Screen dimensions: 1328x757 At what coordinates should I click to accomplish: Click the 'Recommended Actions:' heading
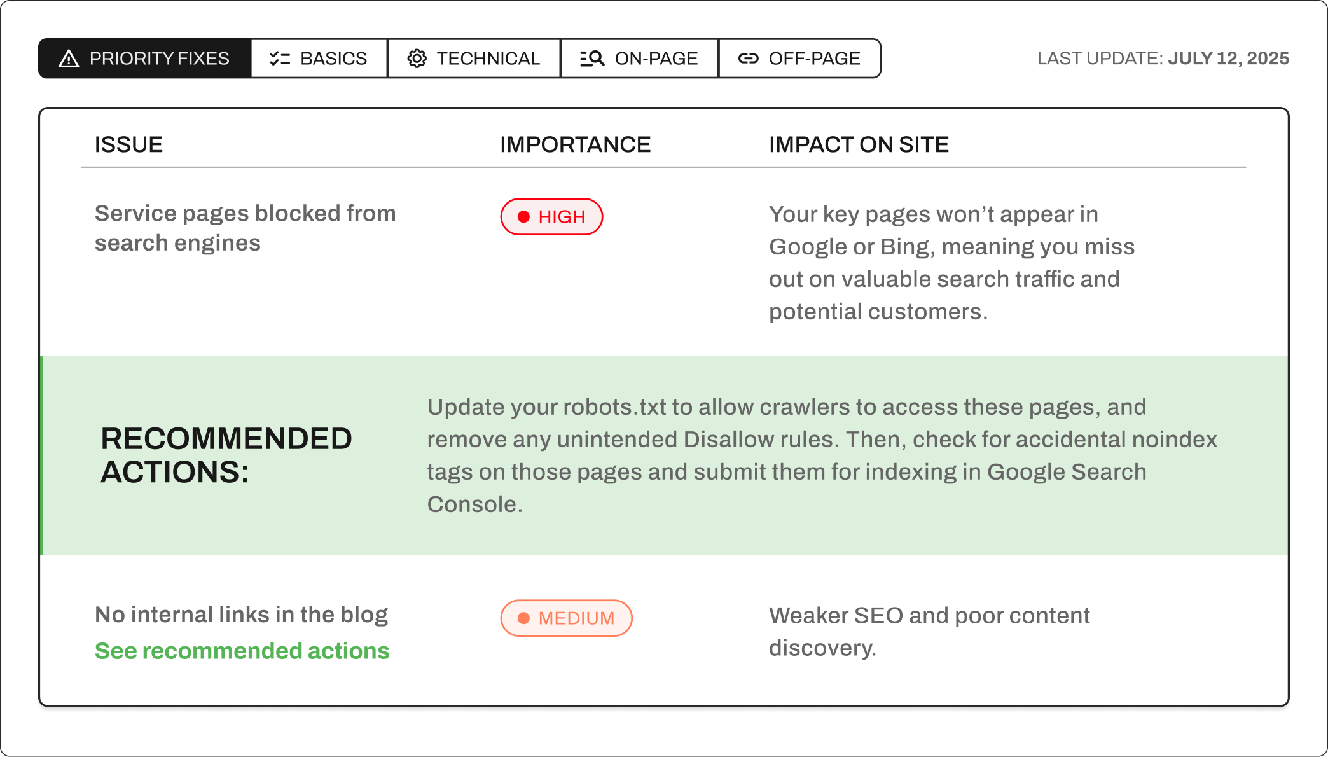[226, 455]
